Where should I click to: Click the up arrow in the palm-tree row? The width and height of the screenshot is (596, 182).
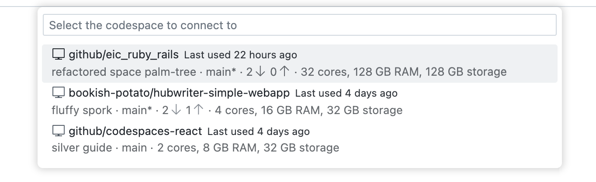[x=284, y=72]
